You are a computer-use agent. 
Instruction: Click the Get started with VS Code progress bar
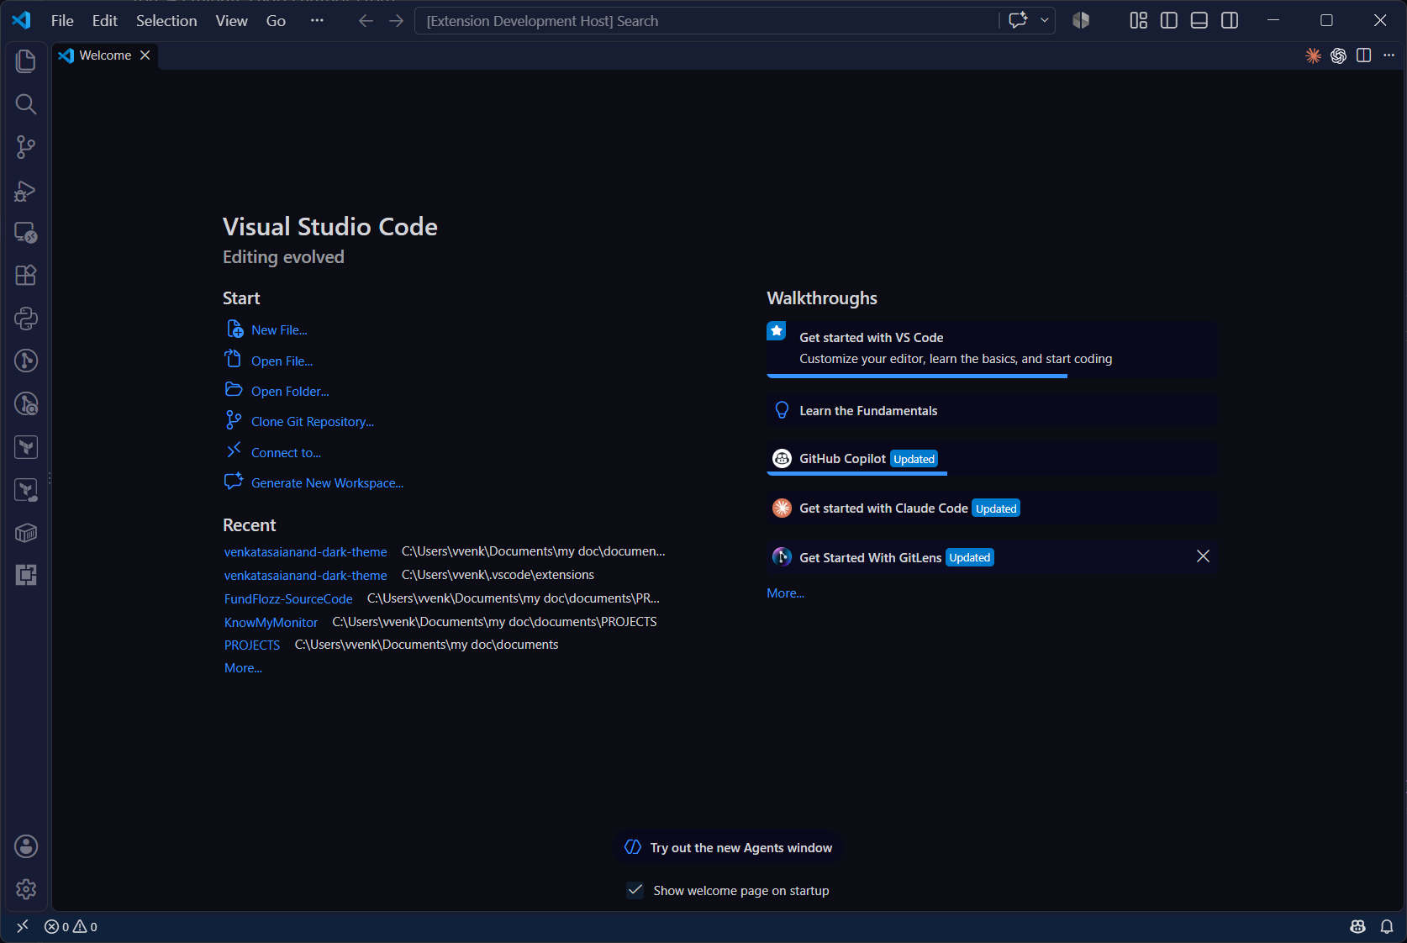[x=917, y=377]
